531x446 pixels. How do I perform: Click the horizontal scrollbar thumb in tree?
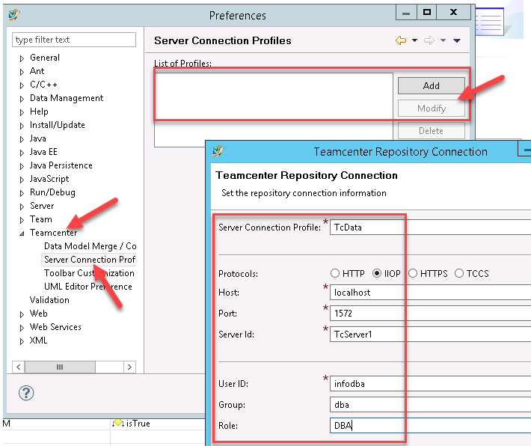pyautogui.click(x=60, y=367)
